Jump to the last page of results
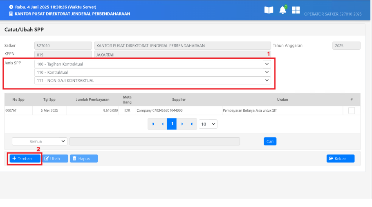 [x=191, y=124]
